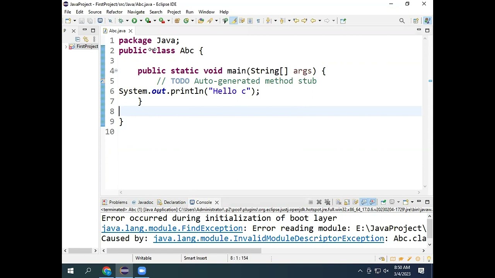
Task: Click the Next Annotation arrow icon
Action: pos(268,21)
